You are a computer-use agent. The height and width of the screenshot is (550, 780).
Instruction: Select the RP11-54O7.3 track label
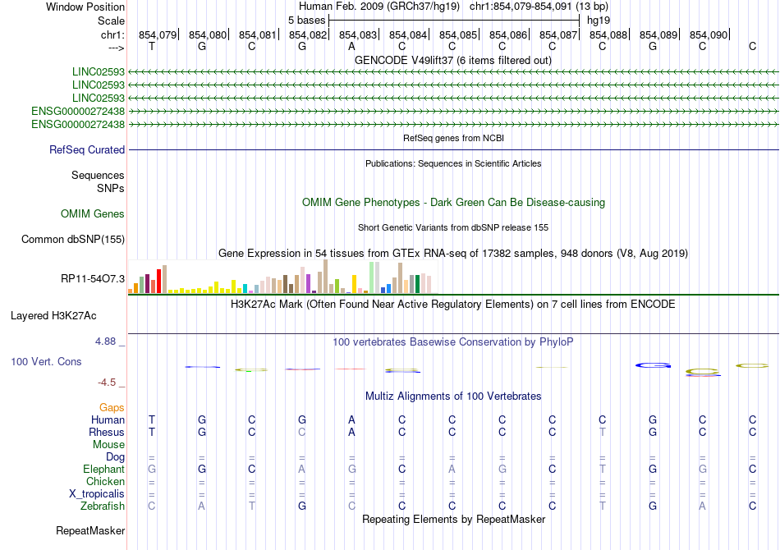tap(93, 278)
